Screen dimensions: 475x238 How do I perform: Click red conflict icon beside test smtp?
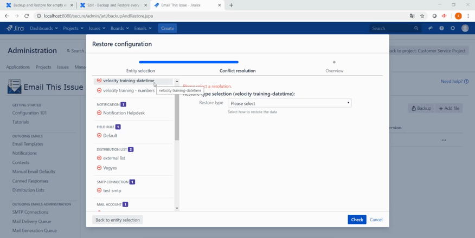pos(99,190)
